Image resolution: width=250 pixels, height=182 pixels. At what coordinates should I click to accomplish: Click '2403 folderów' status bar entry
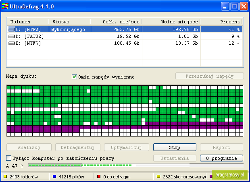point(24,177)
